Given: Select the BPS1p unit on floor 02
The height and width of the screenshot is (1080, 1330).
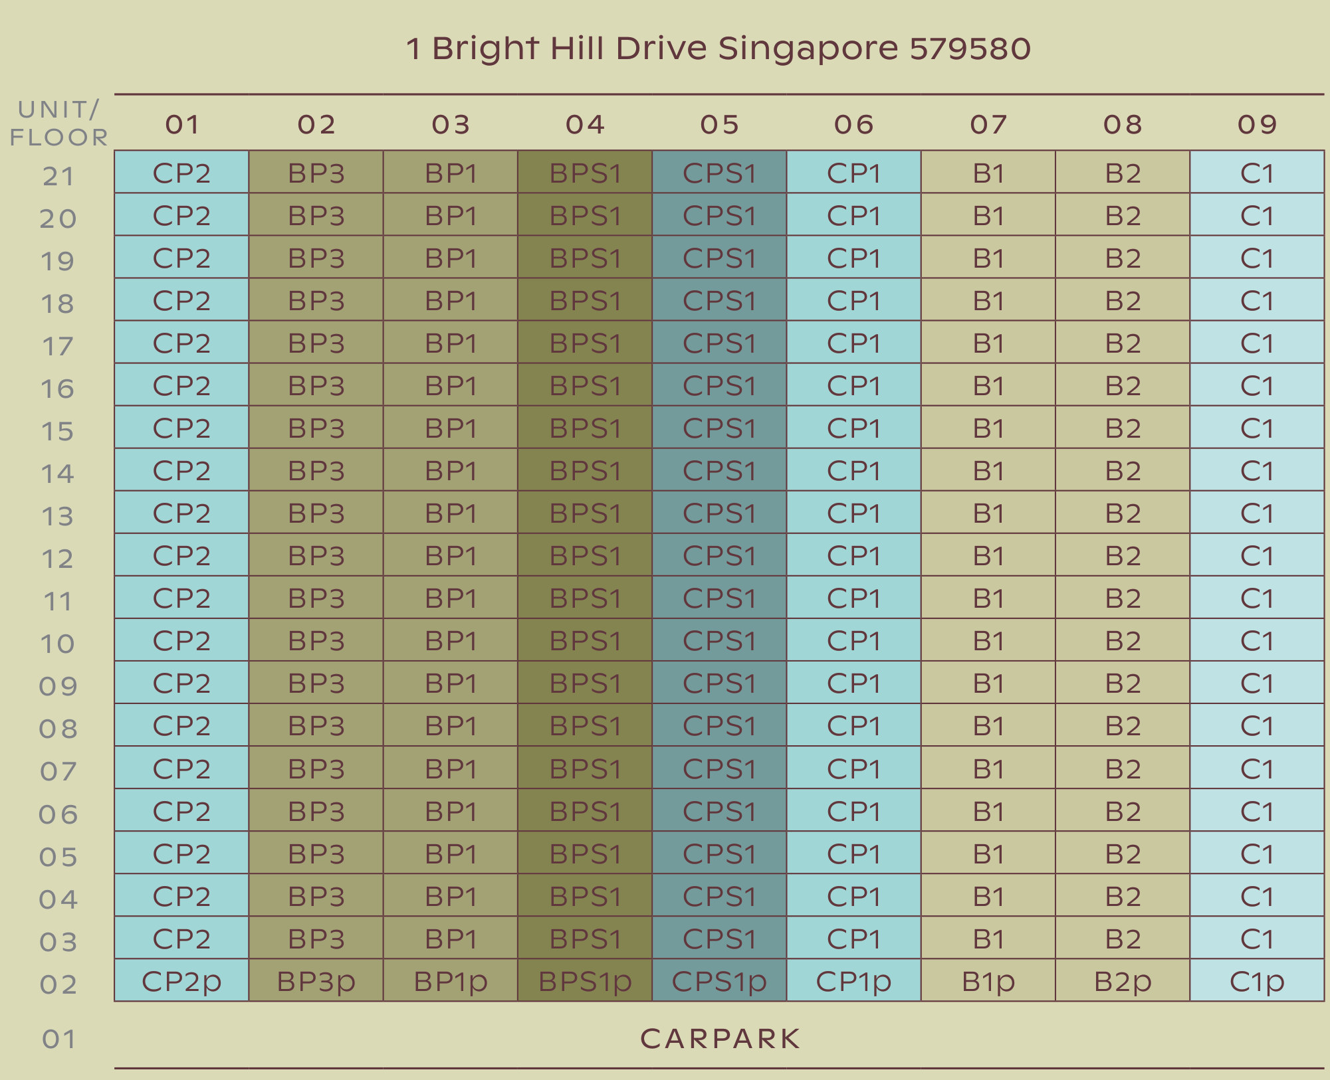Looking at the screenshot, I should (585, 980).
